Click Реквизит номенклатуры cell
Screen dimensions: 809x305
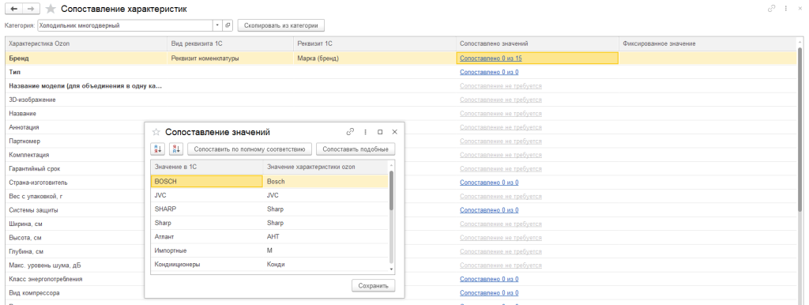coord(230,58)
